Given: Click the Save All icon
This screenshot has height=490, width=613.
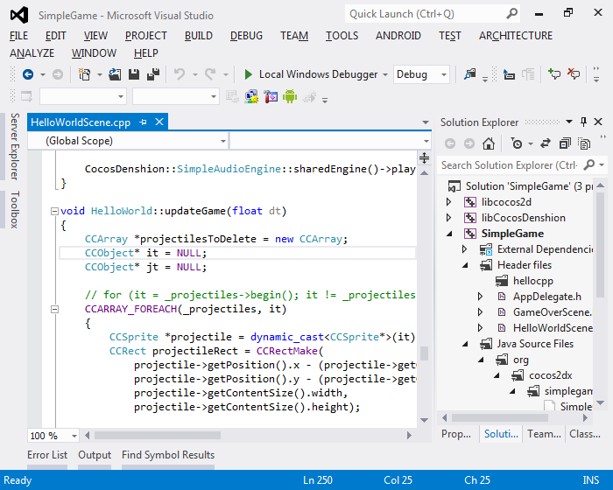Looking at the screenshot, I should [x=153, y=74].
